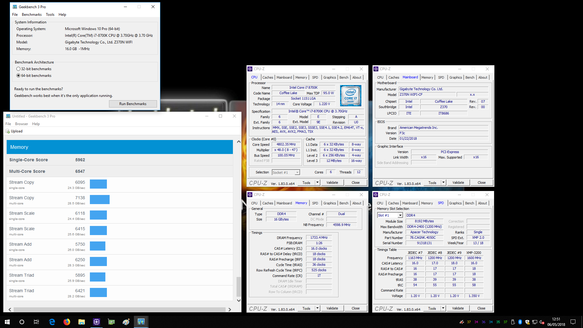This screenshot has width=583, height=328.
Task: Switch to CPU-Z via its taskbar icon
Action: [96, 322]
